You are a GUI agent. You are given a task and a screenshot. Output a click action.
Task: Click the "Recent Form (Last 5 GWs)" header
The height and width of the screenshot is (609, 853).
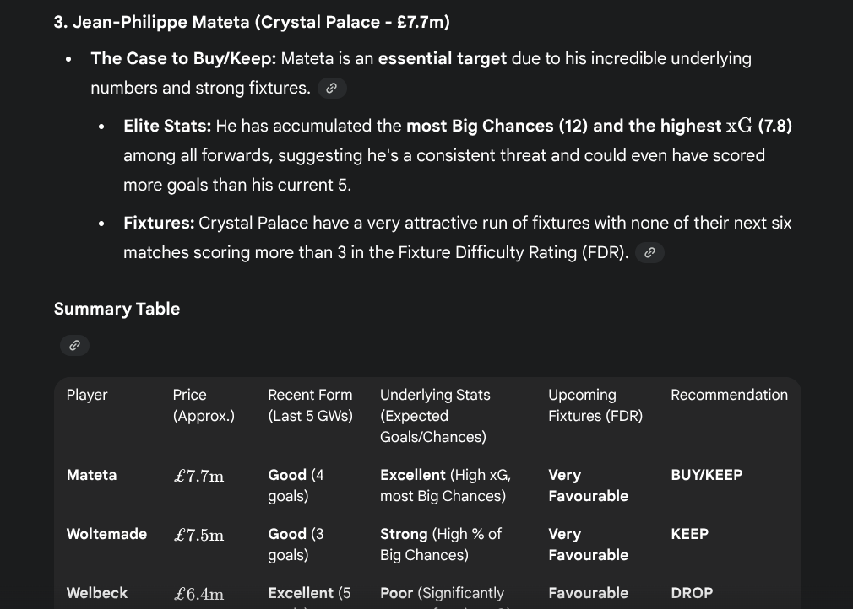click(310, 405)
